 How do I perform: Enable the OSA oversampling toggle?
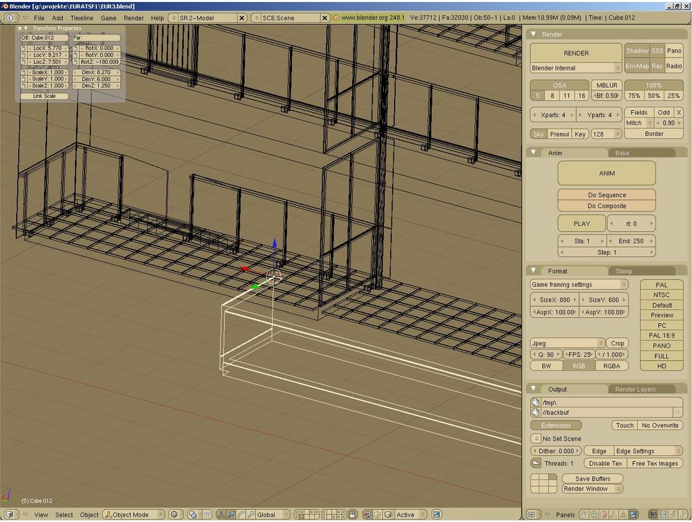pos(560,85)
